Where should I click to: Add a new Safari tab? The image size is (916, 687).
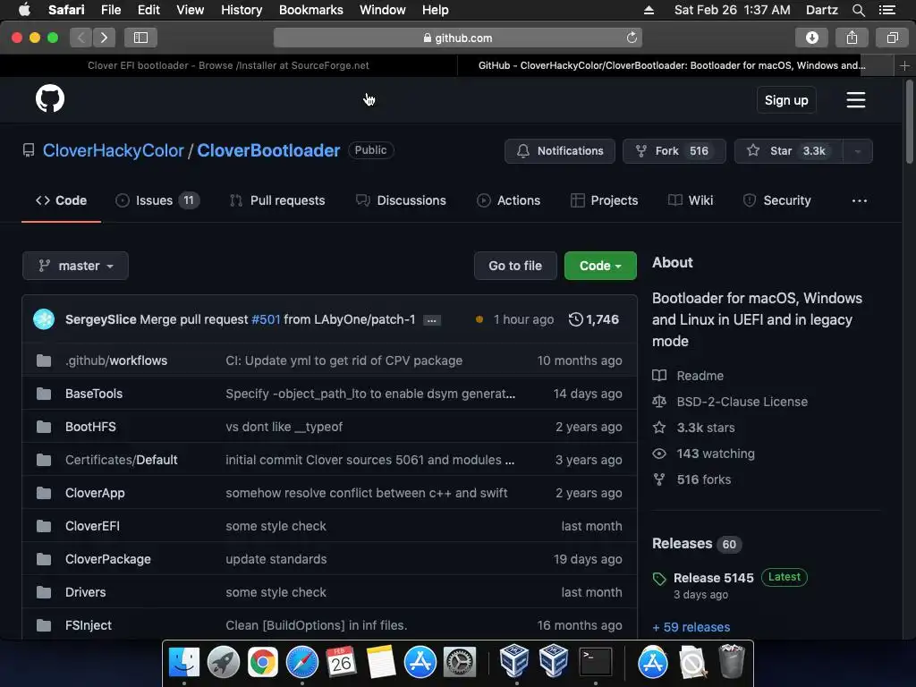pos(904,66)
